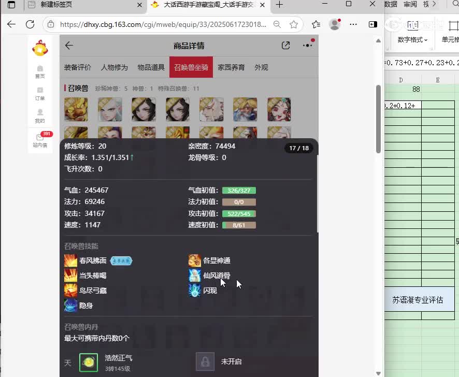Image resolution: width=459 pixels, height=377 pixels.
Task: Open the browser favorites list
Action: (x=316, y=24)
